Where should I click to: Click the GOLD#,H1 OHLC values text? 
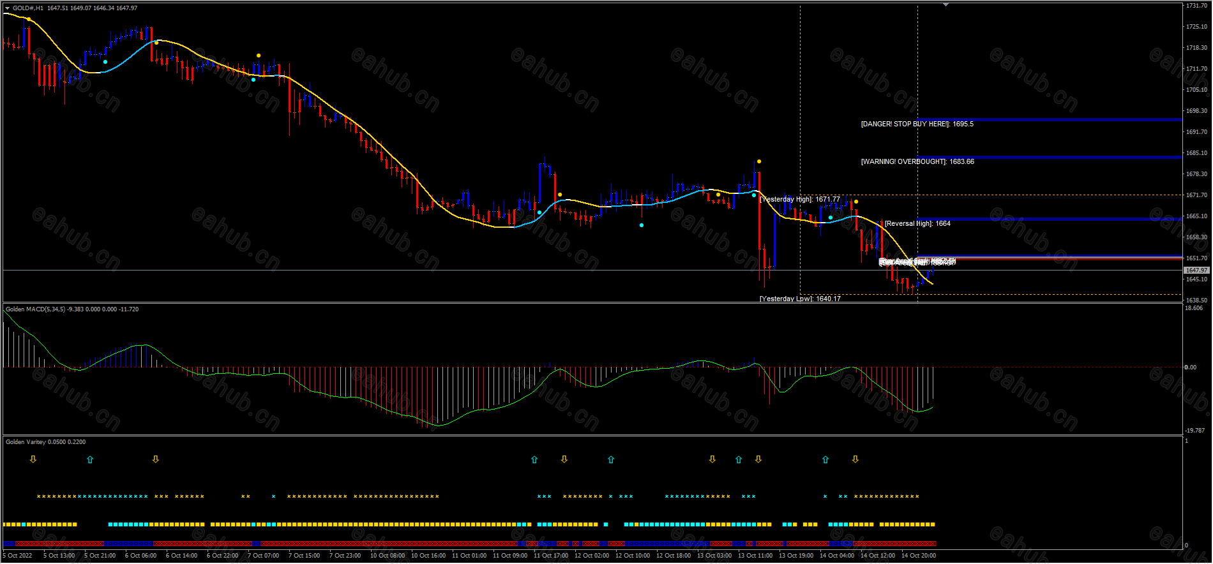92,8
